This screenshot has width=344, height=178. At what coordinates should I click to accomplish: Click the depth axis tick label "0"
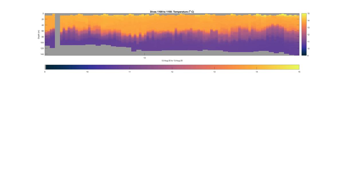(43, 13)
